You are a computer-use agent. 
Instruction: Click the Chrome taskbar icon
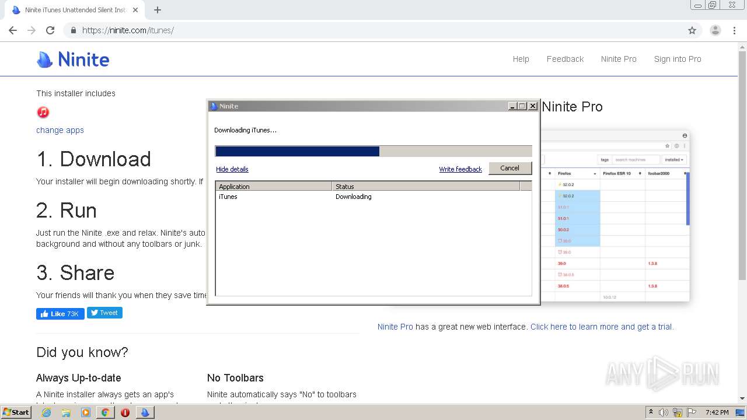tap(105, 412)
